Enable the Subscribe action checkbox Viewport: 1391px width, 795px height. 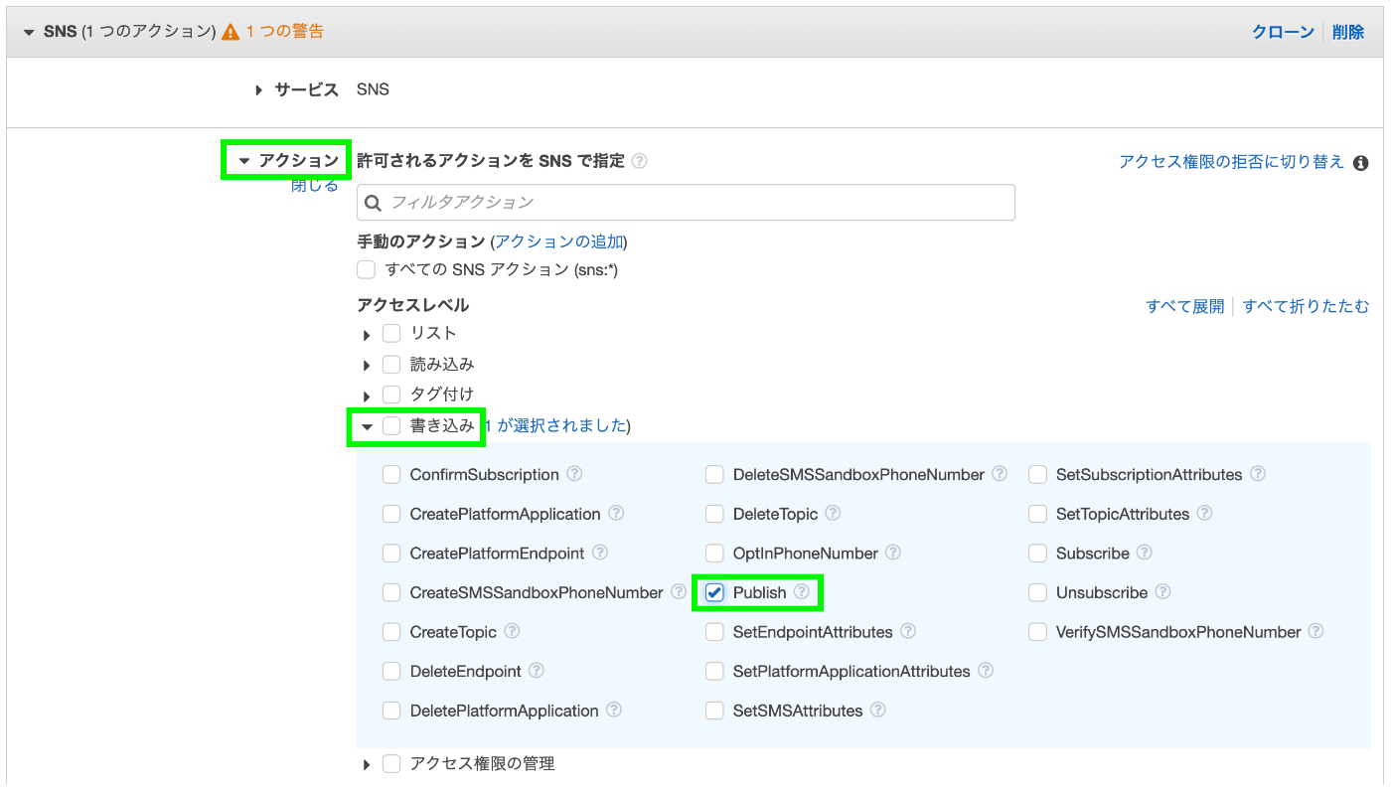pos(1038,554)
